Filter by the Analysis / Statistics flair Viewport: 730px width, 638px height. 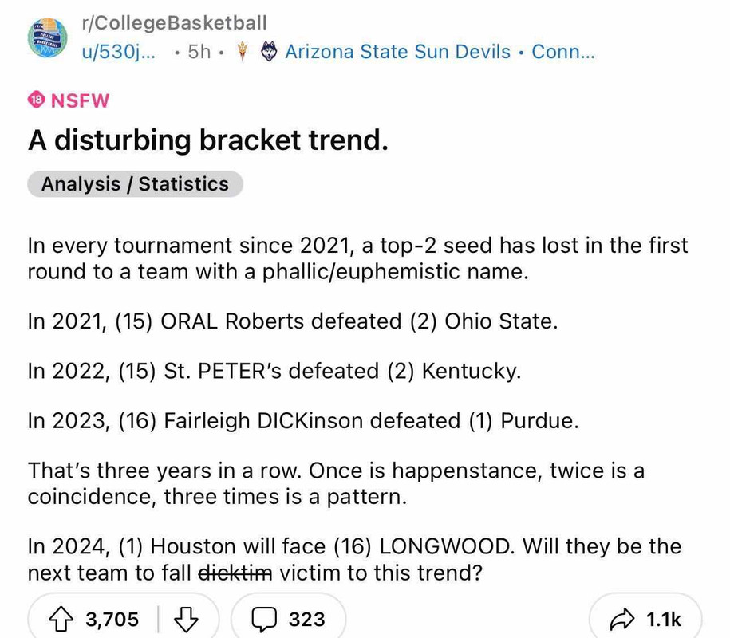(135, 184)
